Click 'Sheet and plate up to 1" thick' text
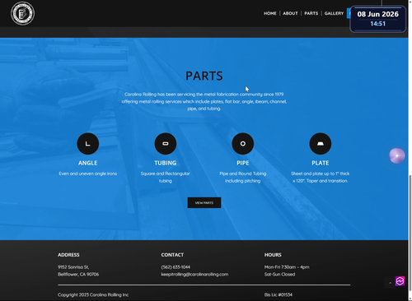412x301 pixels. coord(321,174)
